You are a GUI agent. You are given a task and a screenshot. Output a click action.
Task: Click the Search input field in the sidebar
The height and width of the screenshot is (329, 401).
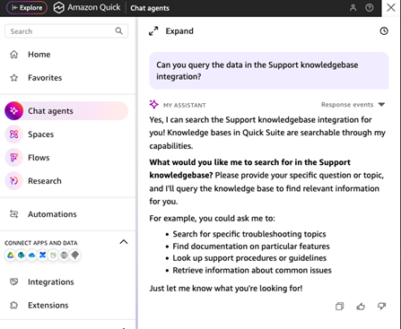click(x=66, y=31)
